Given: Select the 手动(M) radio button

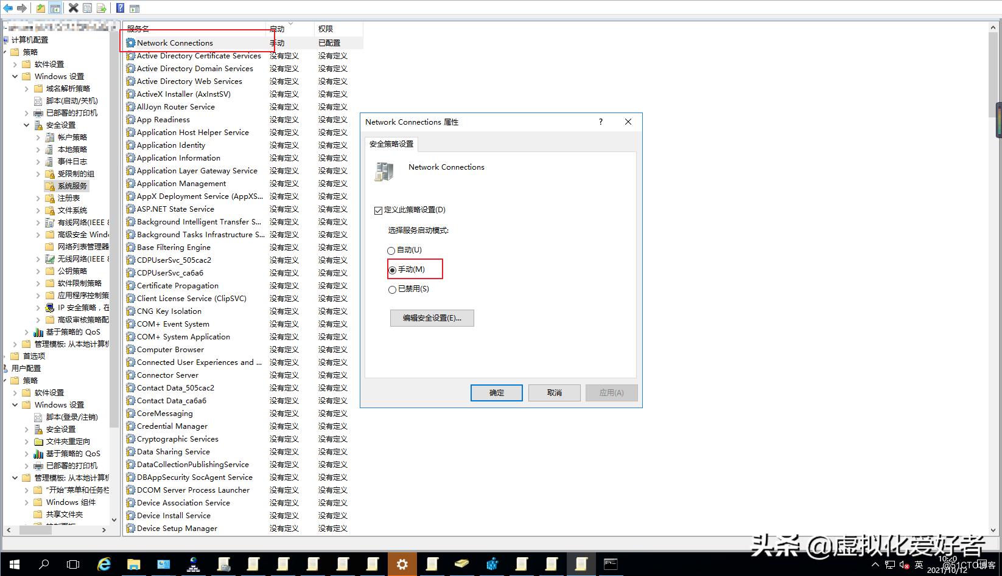Looking at the screenshot, I should [392, 269].
